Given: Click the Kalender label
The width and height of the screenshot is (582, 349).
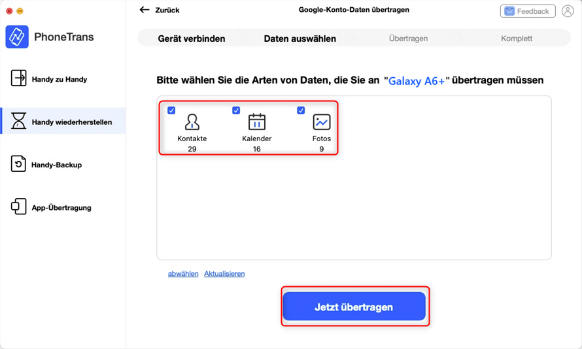Looking at the screenshot, I should pyautogui.click(x=257, y=139).
